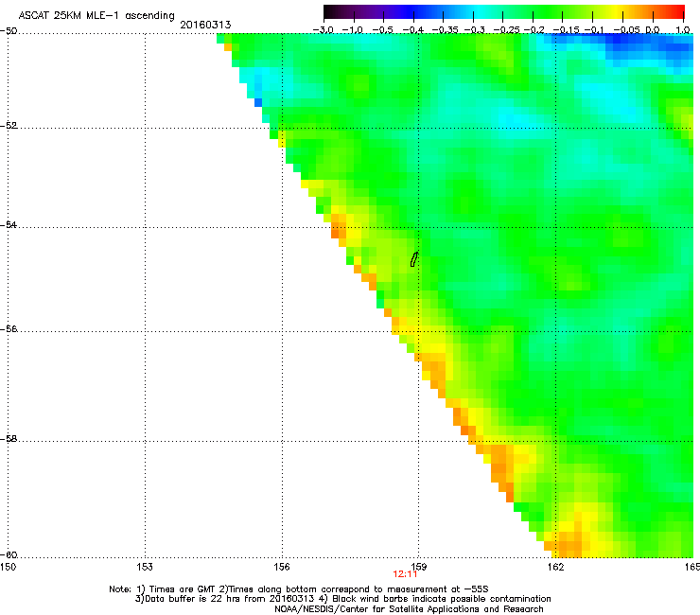The width and height of the screenshot is (700, 615).
Task: Select the -0.2 color scale label
Action: click(x=534, y=30)
